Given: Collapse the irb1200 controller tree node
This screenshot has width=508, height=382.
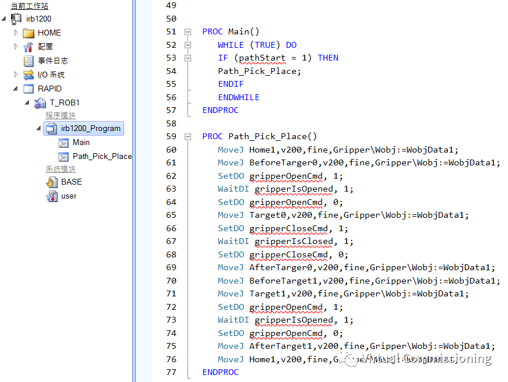Looking at the screenshot, I should pyautogui.click(x=4, y=19).
